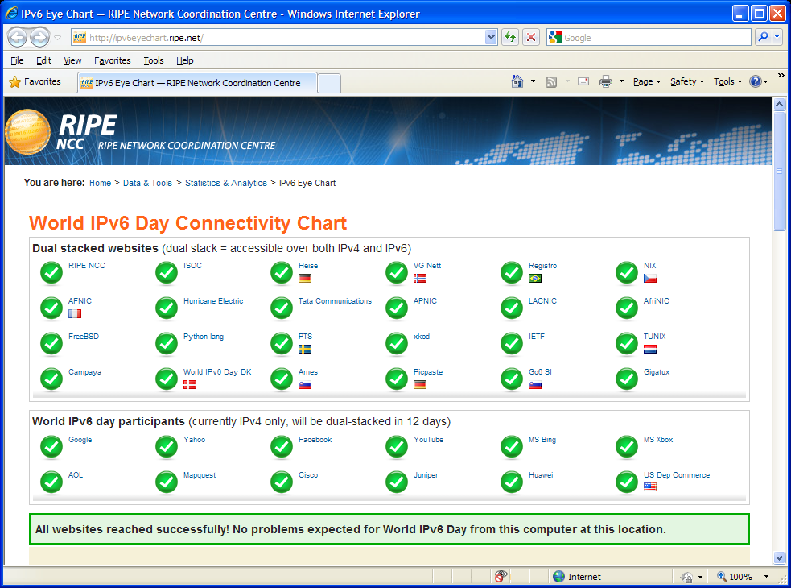Click the green checkmark next to RIPE NCC
The height and width of the screenshot is (588, 791).
[51, 273]
